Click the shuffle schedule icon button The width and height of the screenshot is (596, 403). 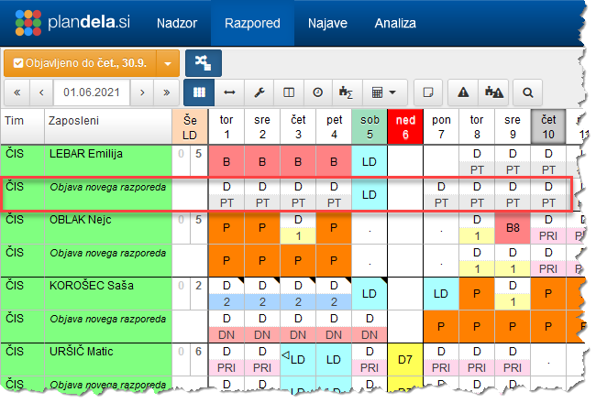(x=204, y=63)
